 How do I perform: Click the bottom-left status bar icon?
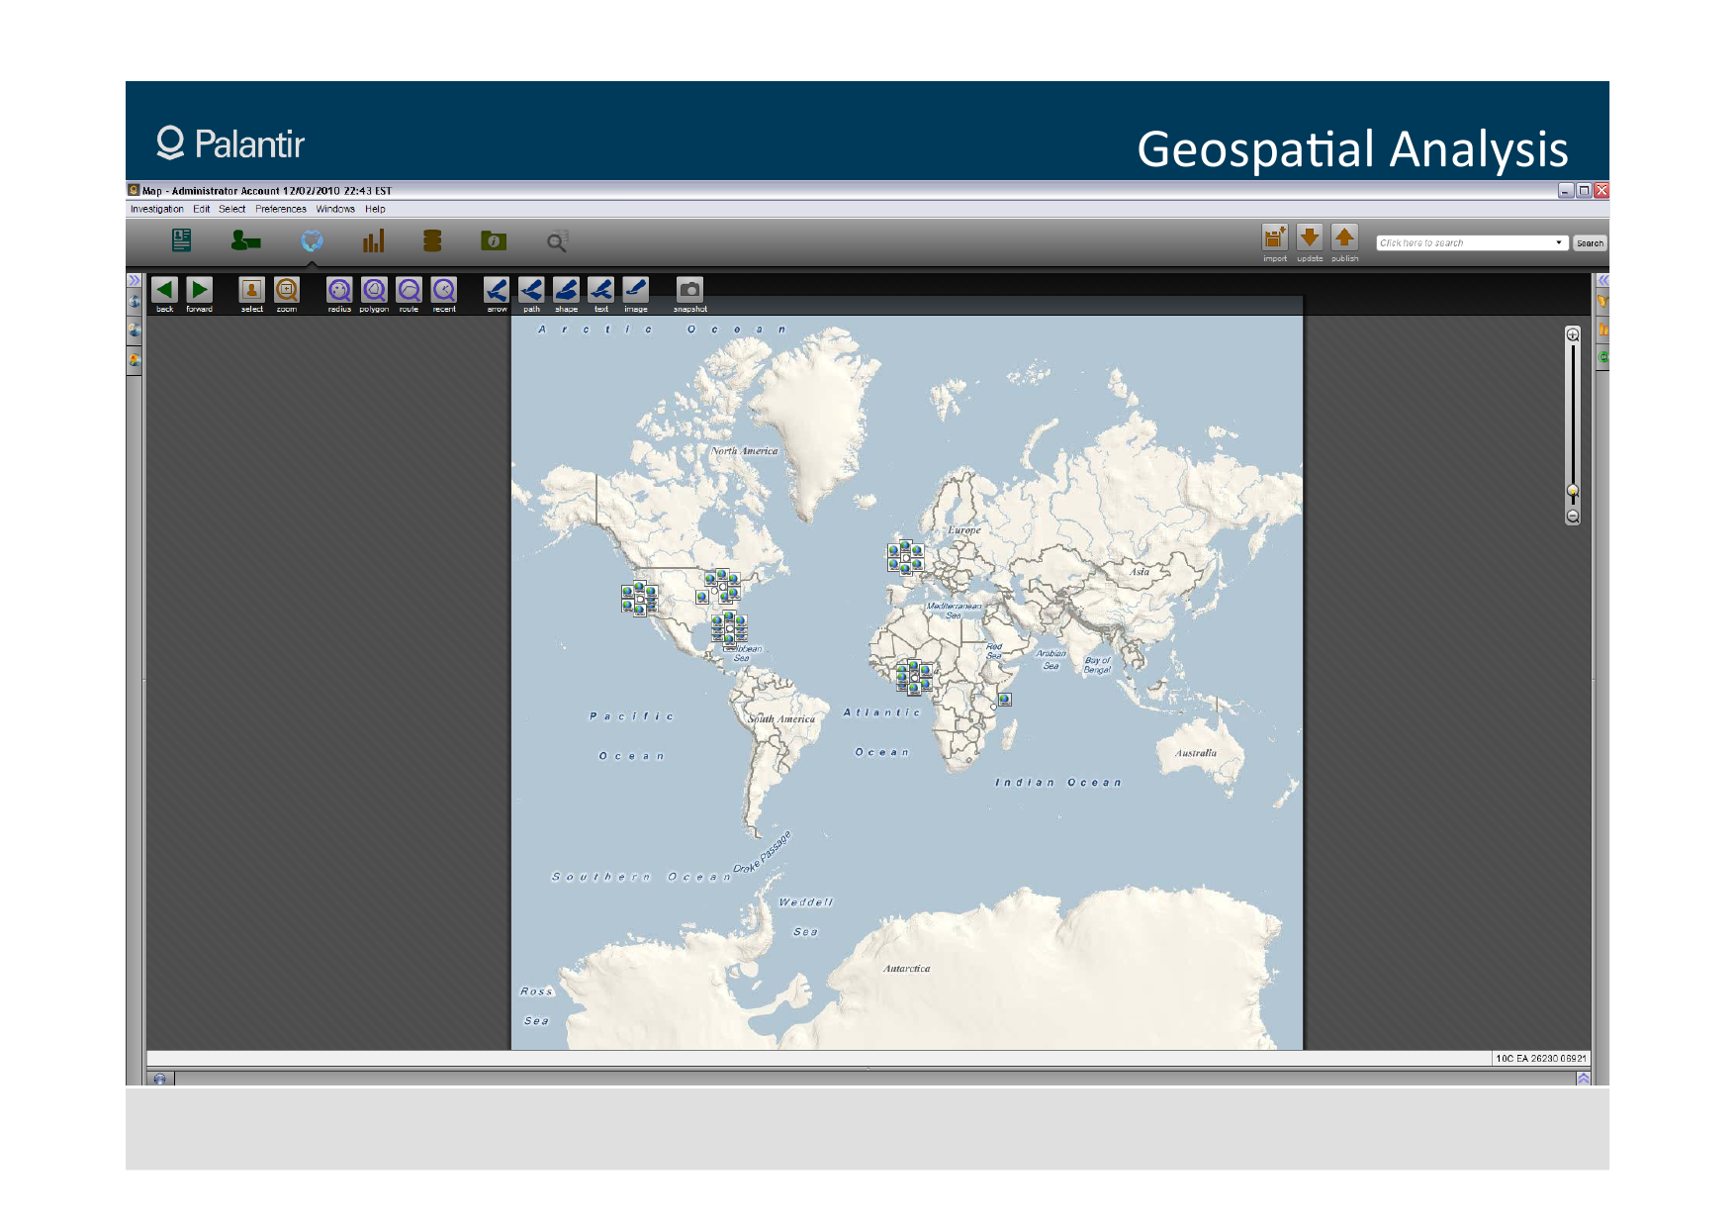click(x=159, y=1079)
